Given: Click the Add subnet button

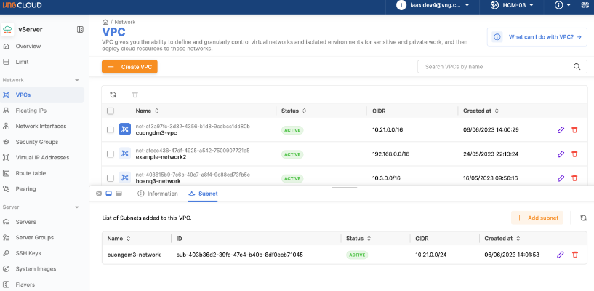Looking at the screenshot, I should [537, 218].
